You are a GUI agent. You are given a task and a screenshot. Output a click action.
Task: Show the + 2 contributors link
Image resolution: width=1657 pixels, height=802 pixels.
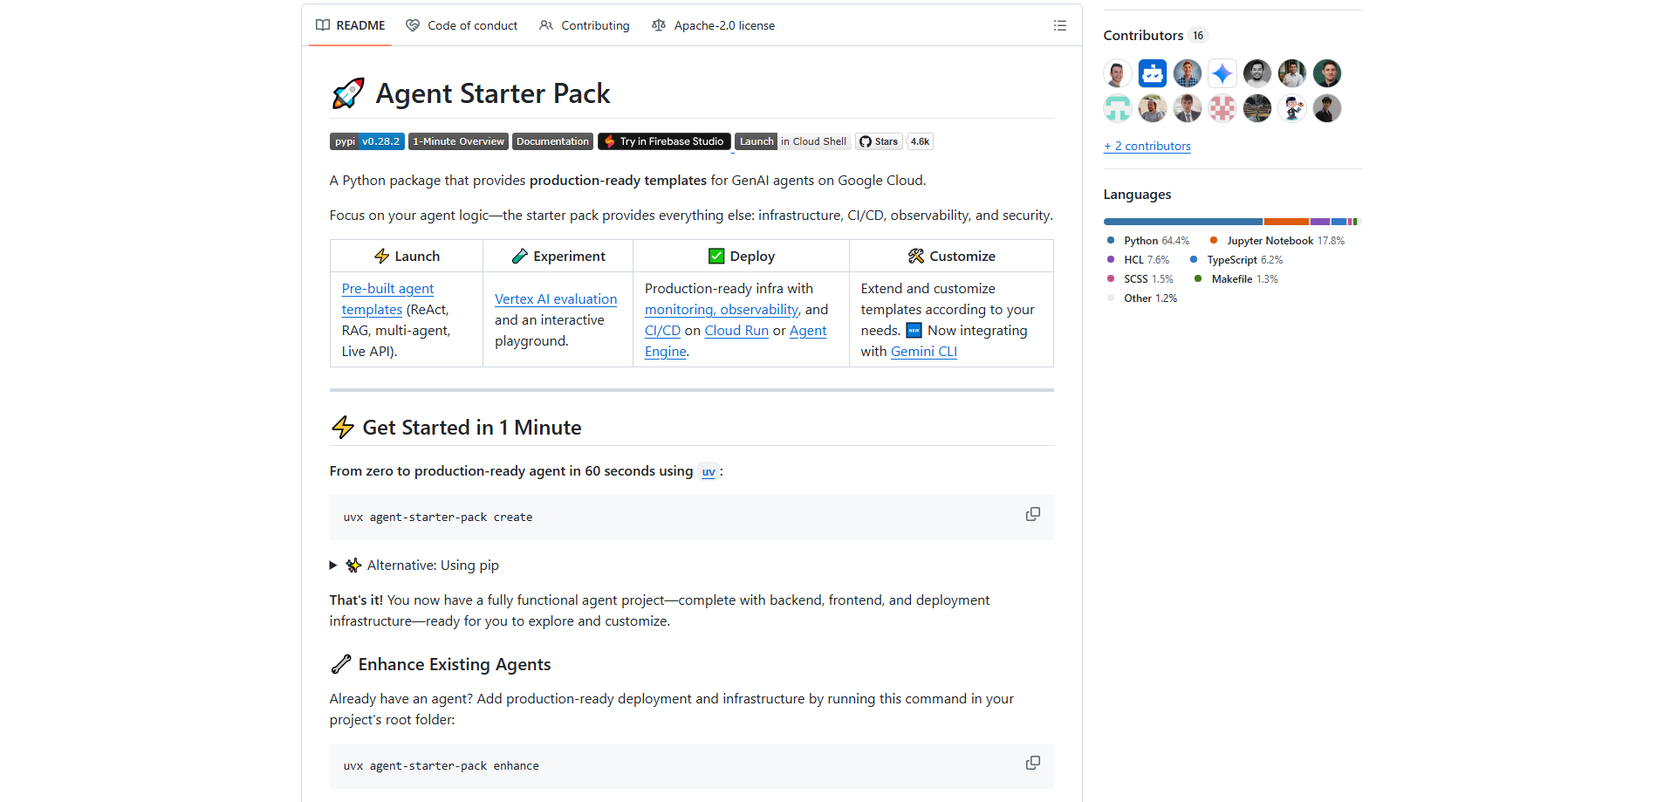[x=1147, y=147]
